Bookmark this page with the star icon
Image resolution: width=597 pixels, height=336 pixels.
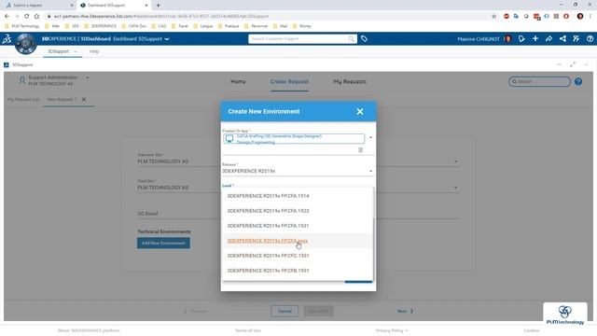[493, 17]
